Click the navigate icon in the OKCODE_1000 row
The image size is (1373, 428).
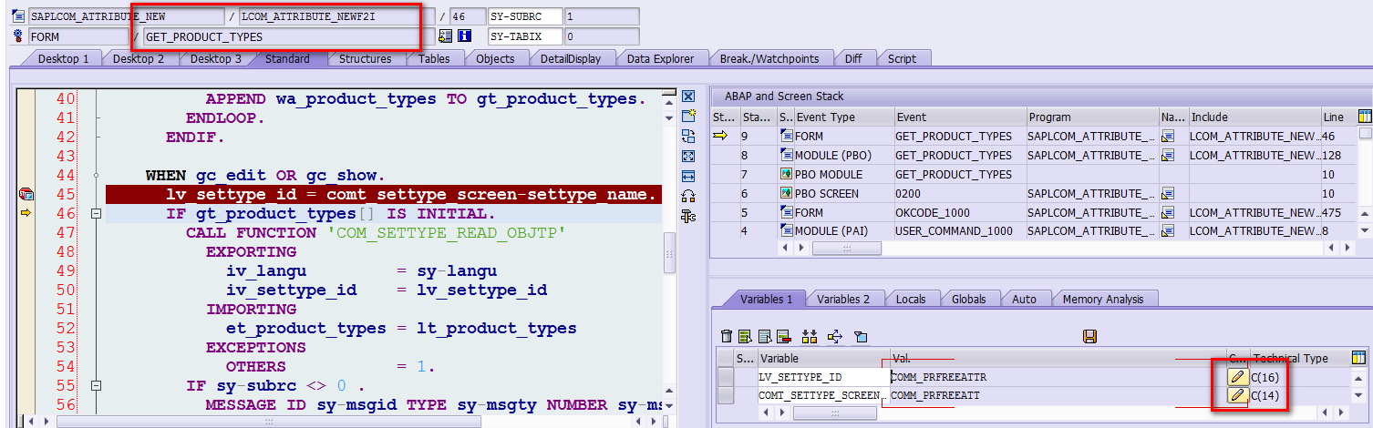1168,213
